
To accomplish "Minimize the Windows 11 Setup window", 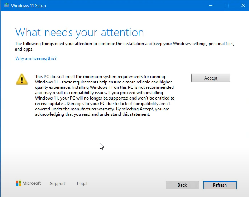I will 211,6.
